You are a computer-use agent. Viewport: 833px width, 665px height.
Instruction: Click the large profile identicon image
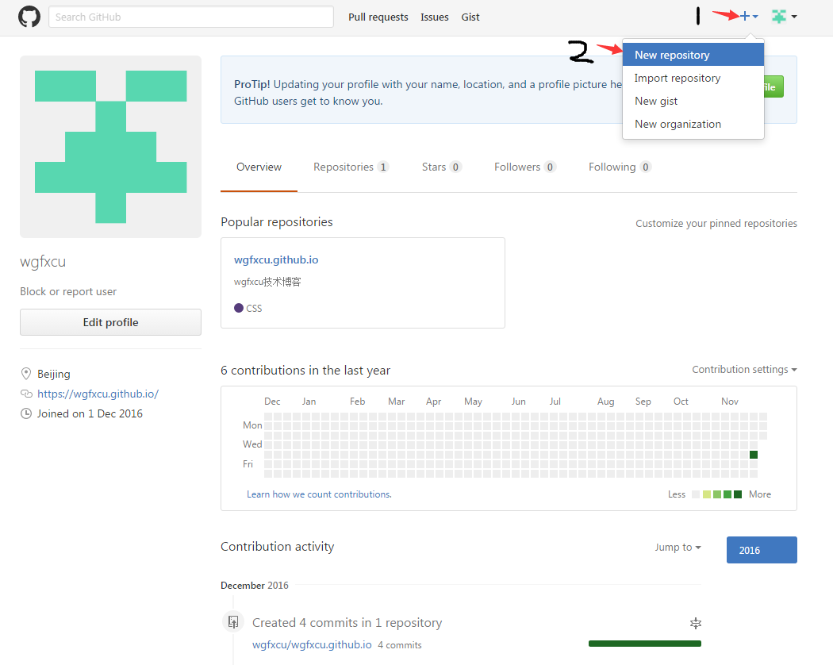pos(110,147)
